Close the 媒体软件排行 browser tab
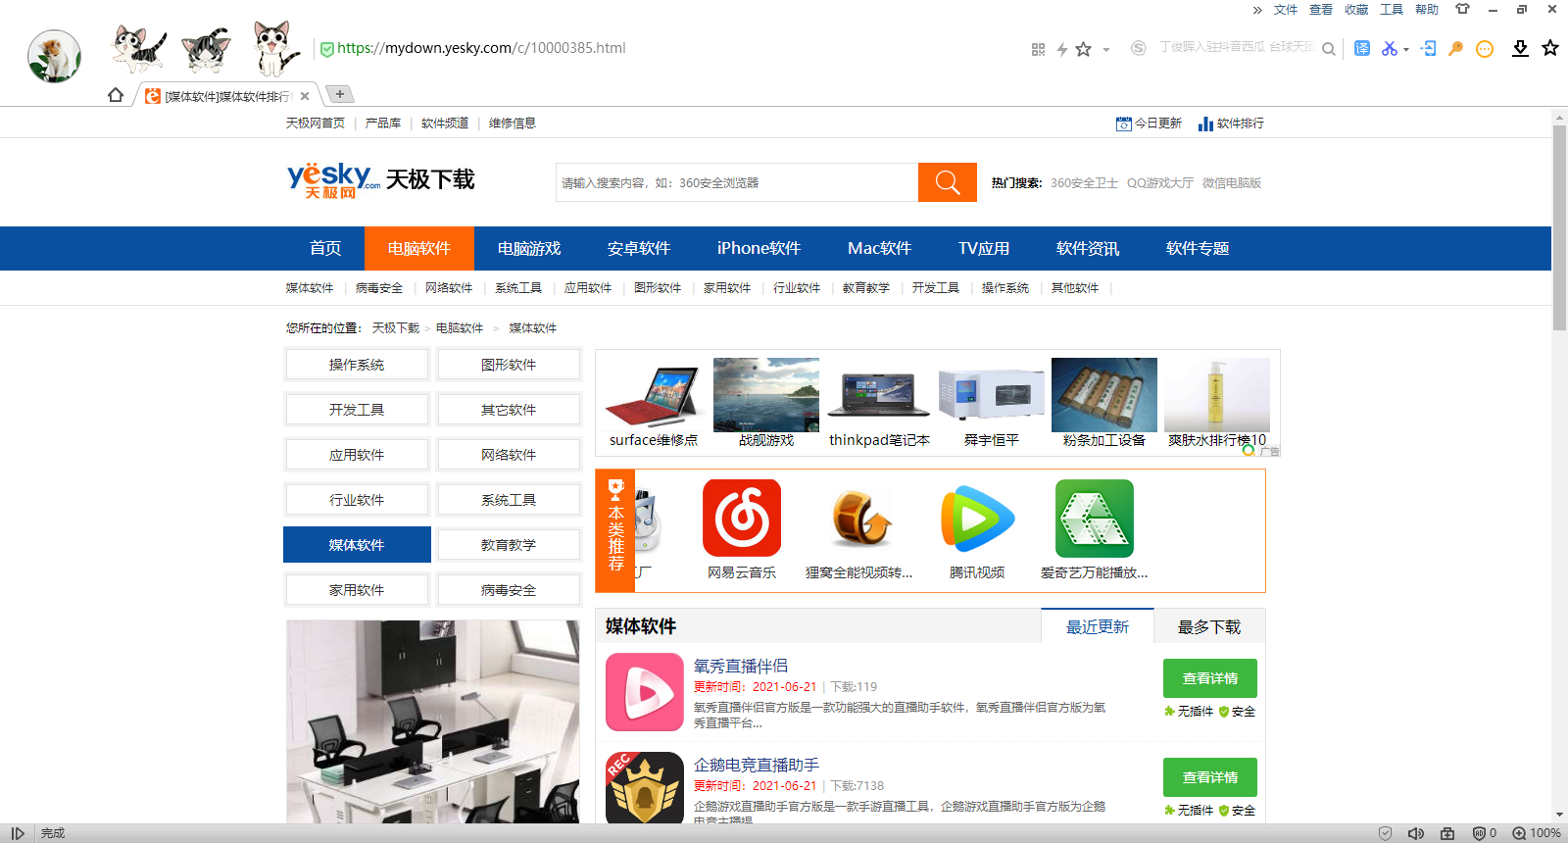 pyautogui.click(x=305, y=96)
